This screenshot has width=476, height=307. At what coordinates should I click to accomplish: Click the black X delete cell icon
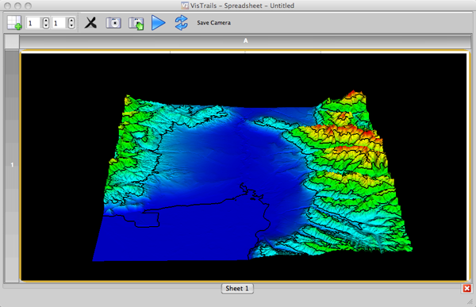(x=90, y=23)
